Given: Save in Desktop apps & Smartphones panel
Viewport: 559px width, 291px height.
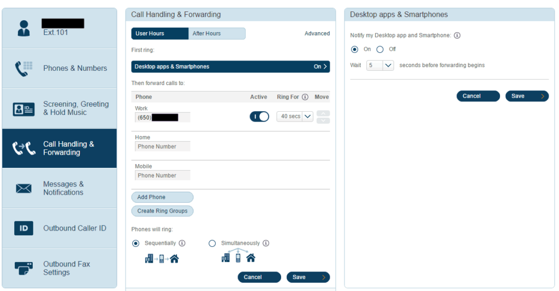Looking at the screenshot, I should tap(527, 96).
